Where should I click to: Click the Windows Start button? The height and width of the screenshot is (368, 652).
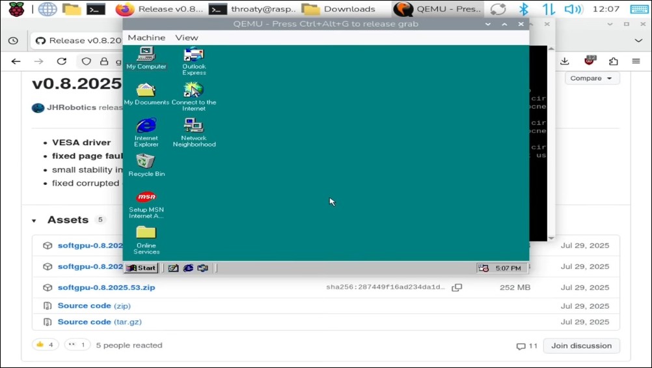(141, 268)
